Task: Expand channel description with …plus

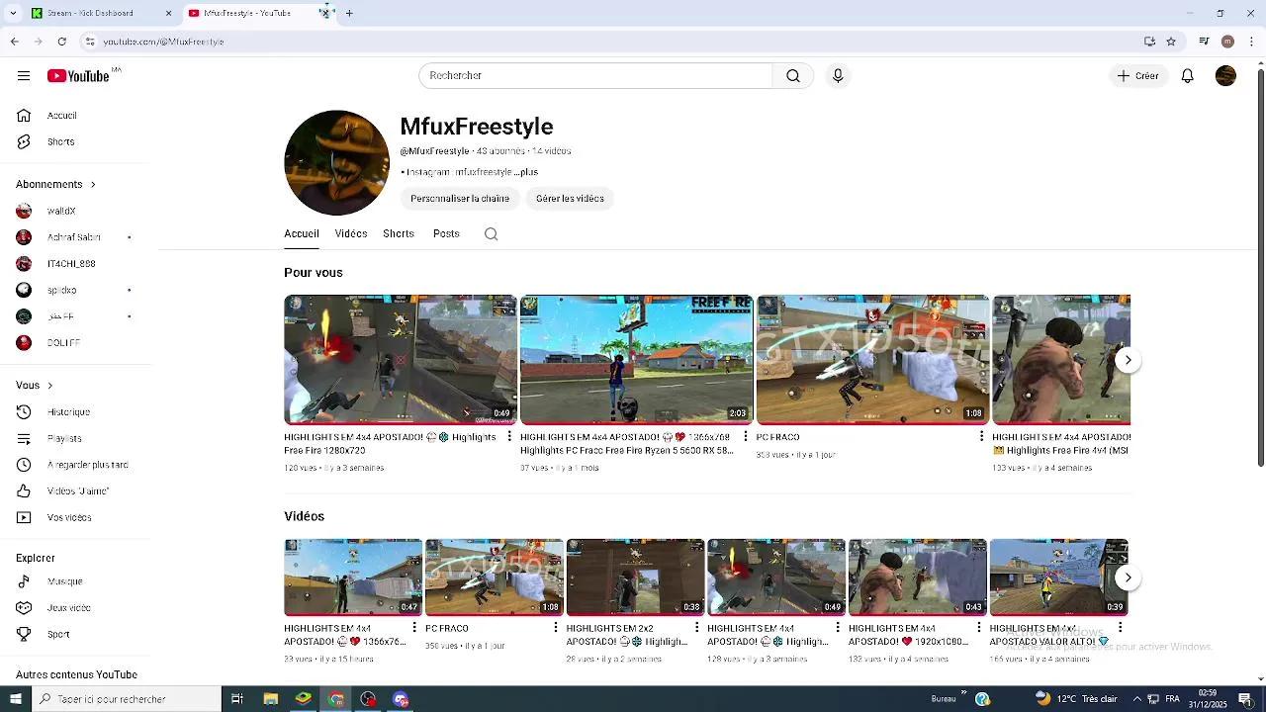Action: coord(526,172)
